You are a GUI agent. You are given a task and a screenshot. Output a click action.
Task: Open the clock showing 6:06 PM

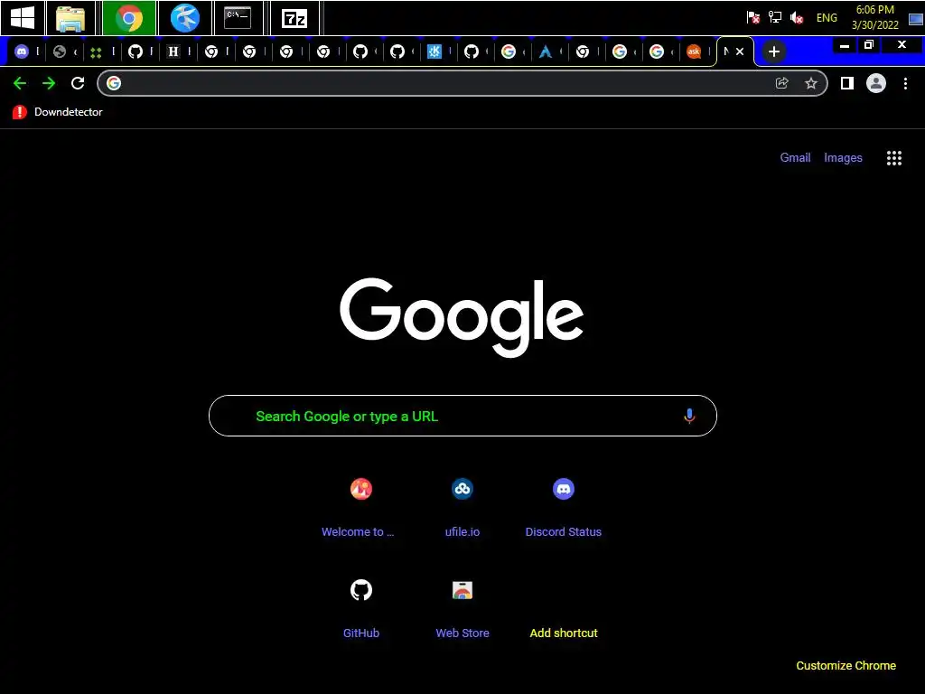tap(874, 17)
